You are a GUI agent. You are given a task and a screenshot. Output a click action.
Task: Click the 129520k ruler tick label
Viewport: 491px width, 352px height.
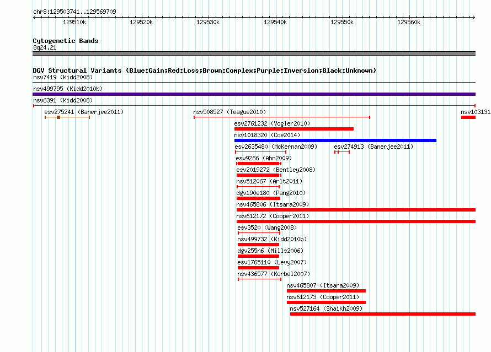(141, 22)
